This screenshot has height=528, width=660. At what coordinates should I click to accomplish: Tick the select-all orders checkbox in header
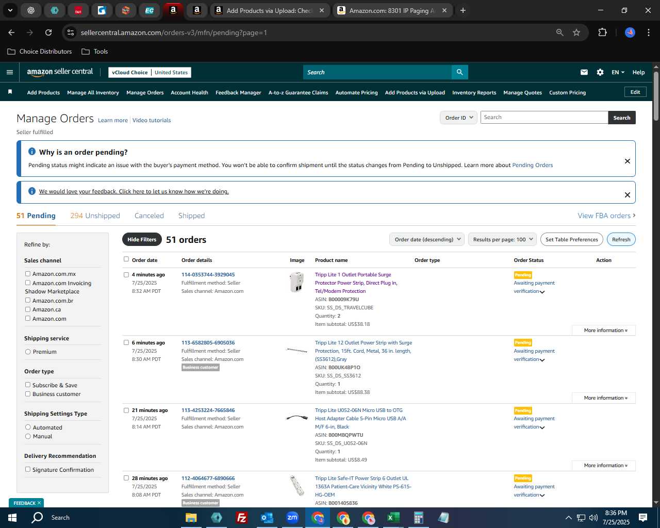point(126,259)
